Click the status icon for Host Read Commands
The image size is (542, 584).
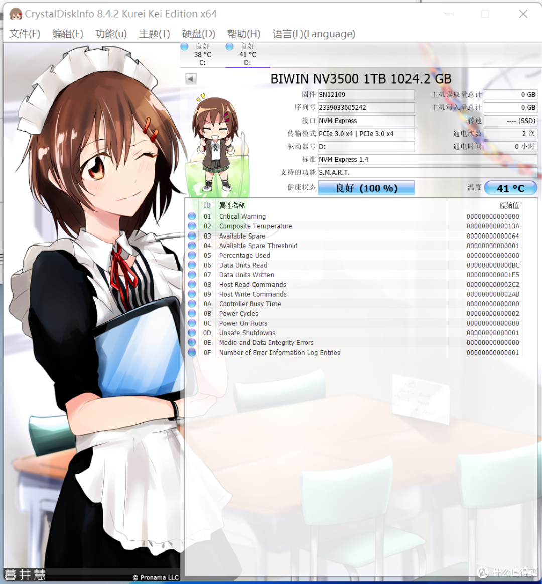coord(192,284)
